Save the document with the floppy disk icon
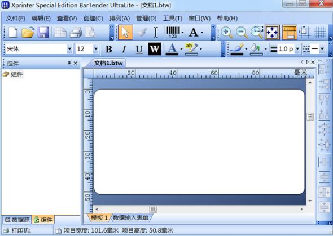333x236 pixels. click(43, 33)
